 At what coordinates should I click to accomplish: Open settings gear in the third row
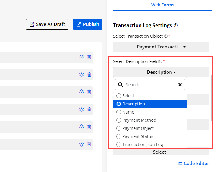point(81,92)
